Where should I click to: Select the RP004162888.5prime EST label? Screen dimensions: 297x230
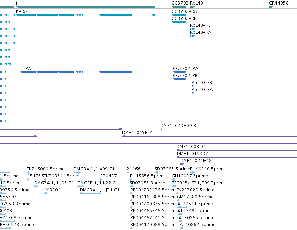[x=153, y=197]
